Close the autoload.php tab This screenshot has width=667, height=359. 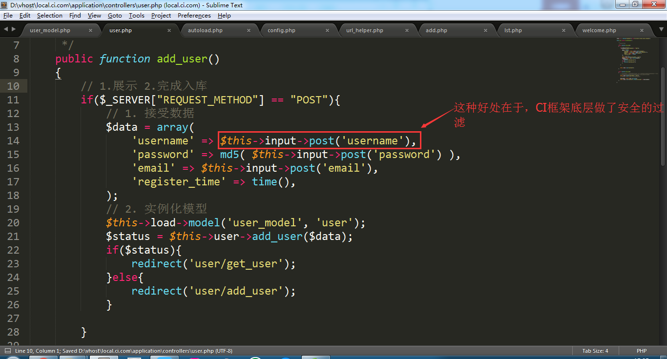pos(249,30)
